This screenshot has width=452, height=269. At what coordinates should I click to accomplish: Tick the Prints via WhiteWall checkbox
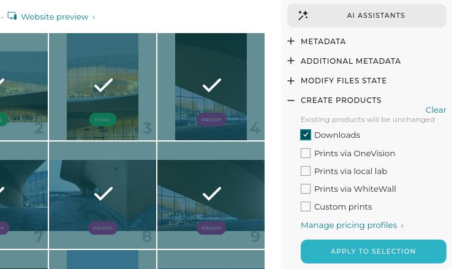(306, 189)
